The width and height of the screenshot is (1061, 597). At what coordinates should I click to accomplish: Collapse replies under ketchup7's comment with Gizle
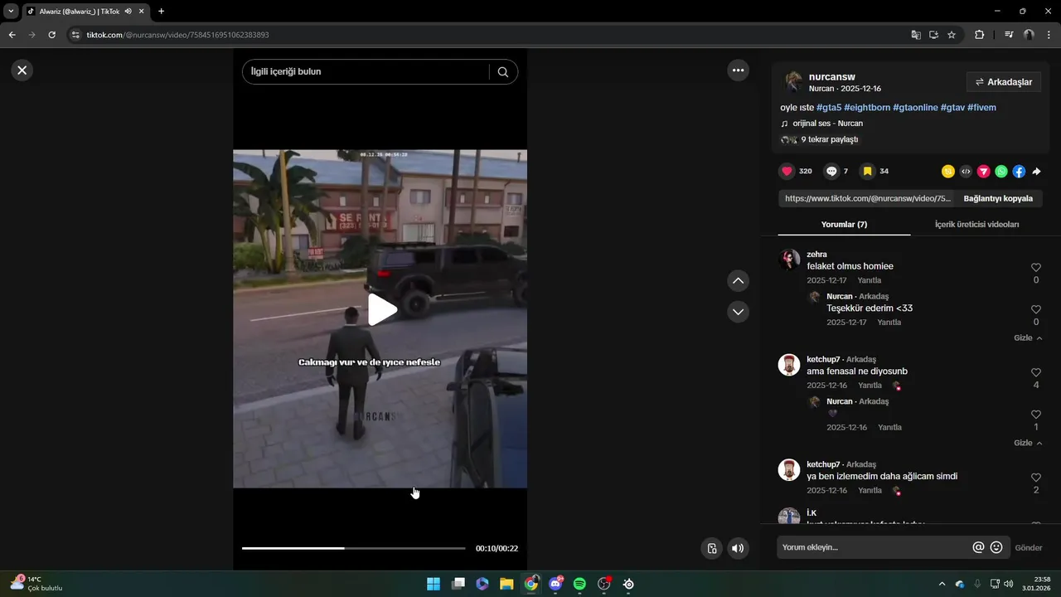1028,444
